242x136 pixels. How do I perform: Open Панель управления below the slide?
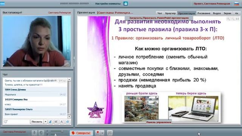point(159,122)
